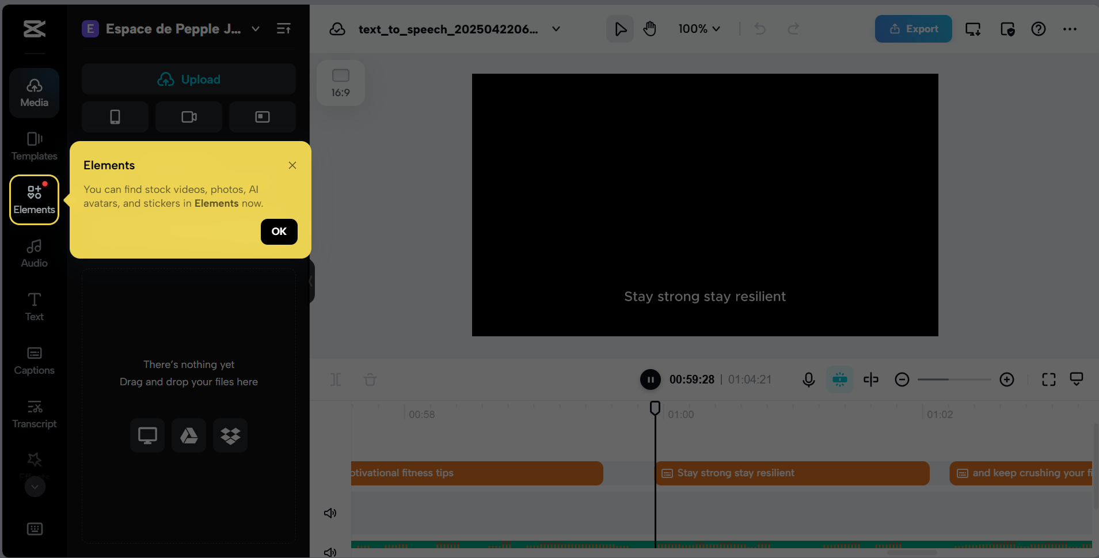Delete the selected clip
The height and width of the screenshot is (558, 1099).
point(370,379)
